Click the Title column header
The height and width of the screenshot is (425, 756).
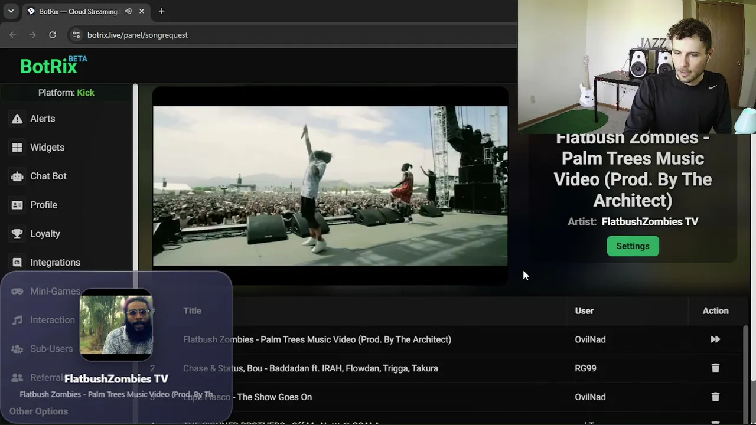(192, 310)
